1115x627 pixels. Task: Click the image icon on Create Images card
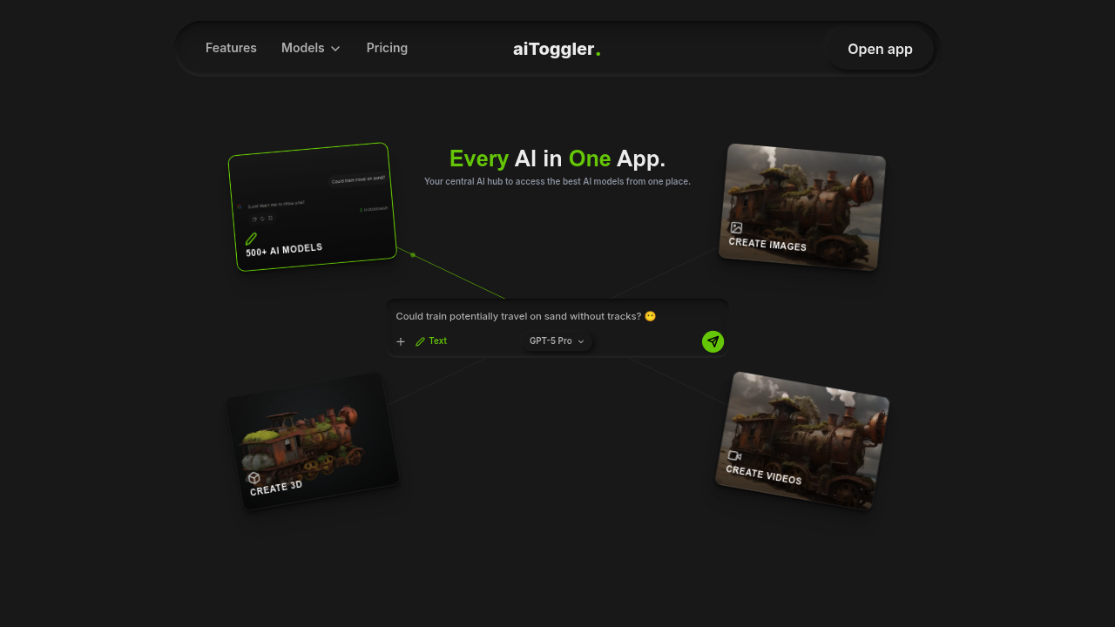tap(736, 227)
